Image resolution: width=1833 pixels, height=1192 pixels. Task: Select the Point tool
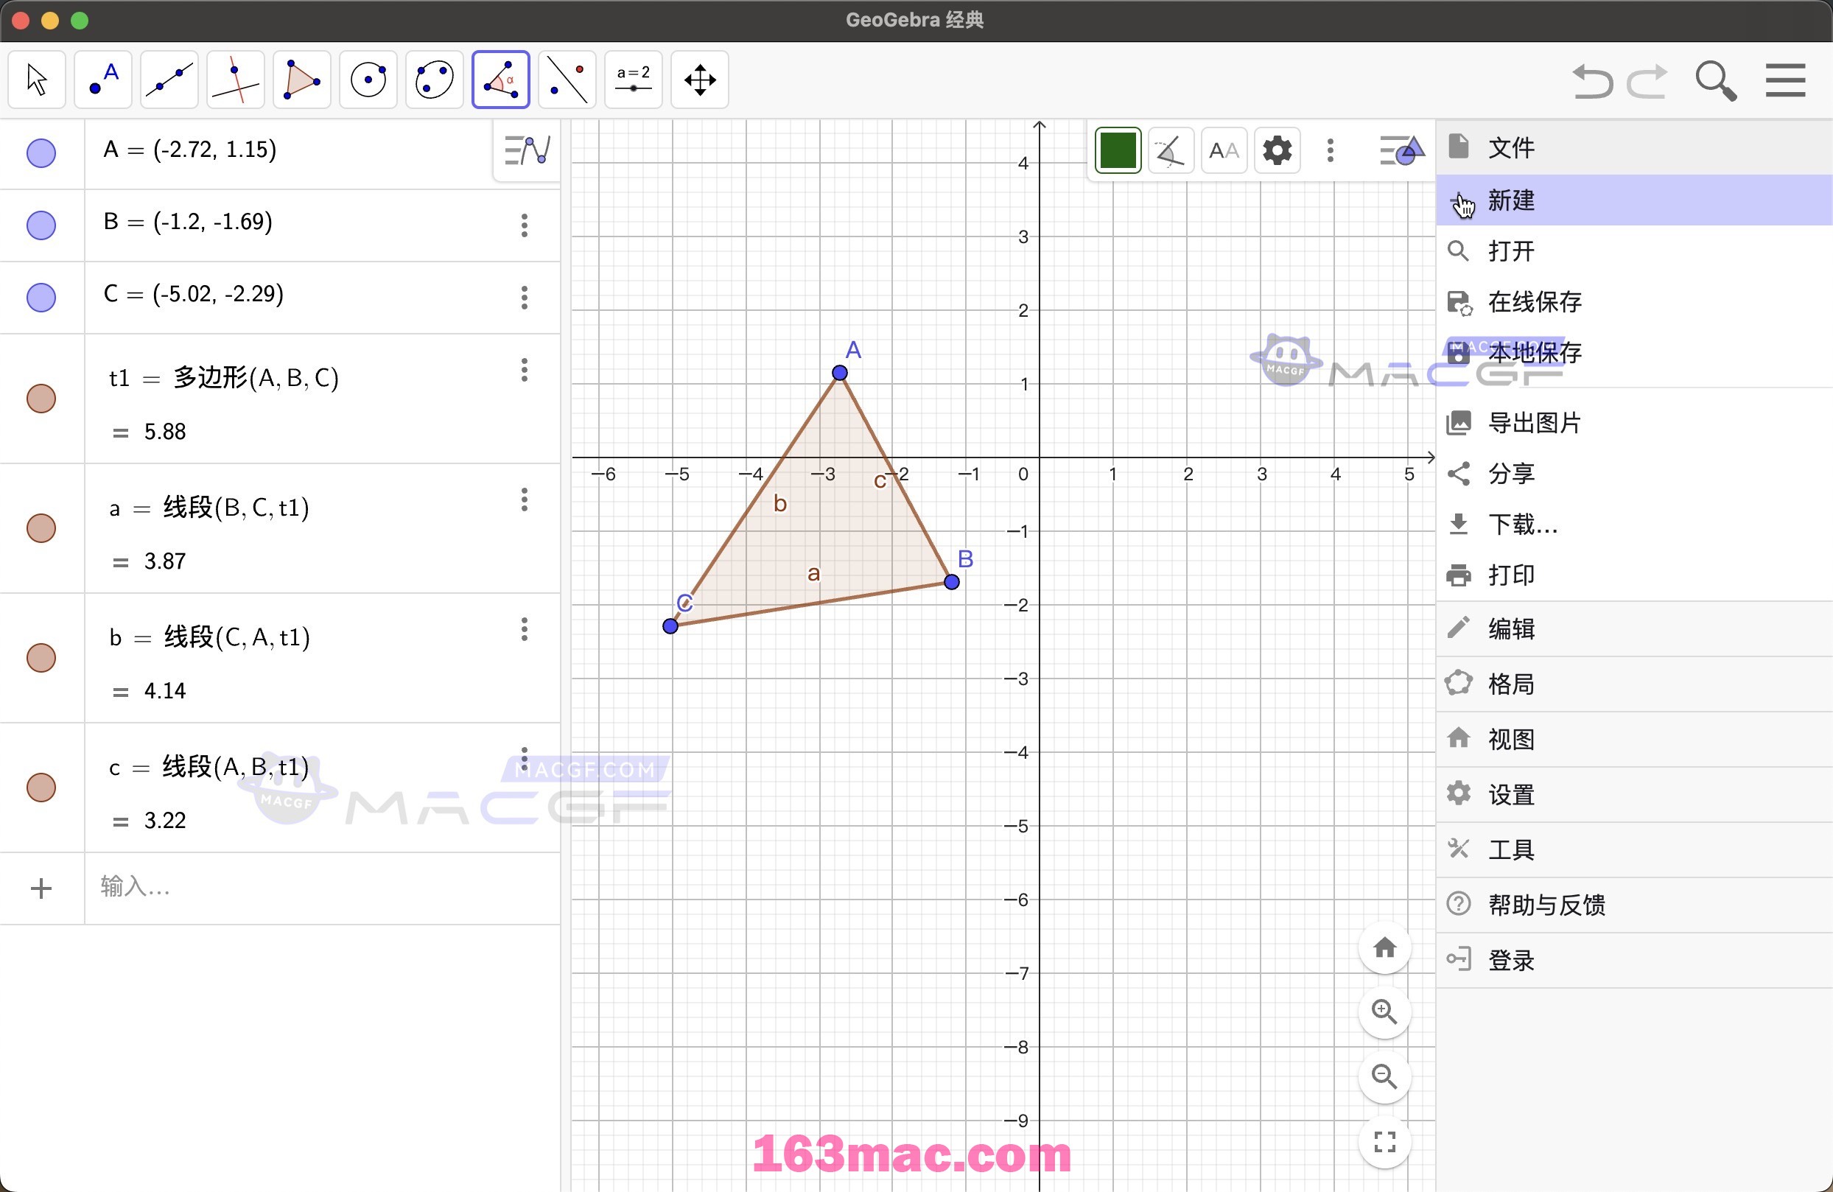[x=103, y=80]
